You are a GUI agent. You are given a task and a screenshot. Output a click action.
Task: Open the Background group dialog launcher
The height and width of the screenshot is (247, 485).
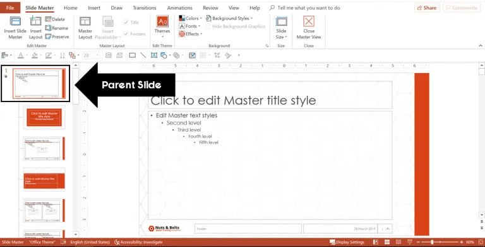pos(266,46)
